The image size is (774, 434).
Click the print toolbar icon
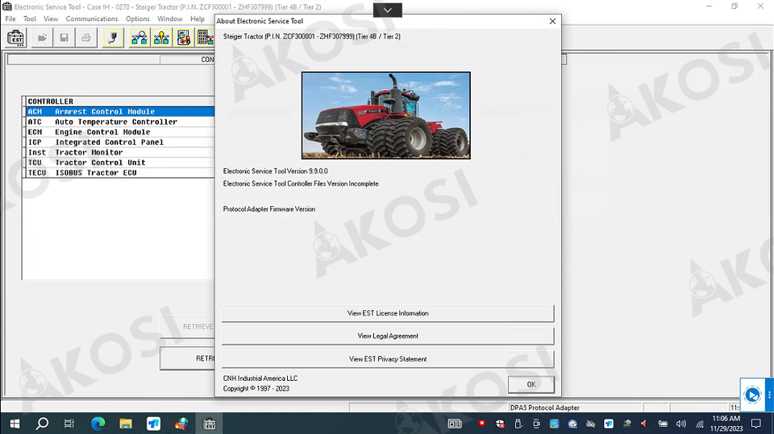(x=85, y=38)
